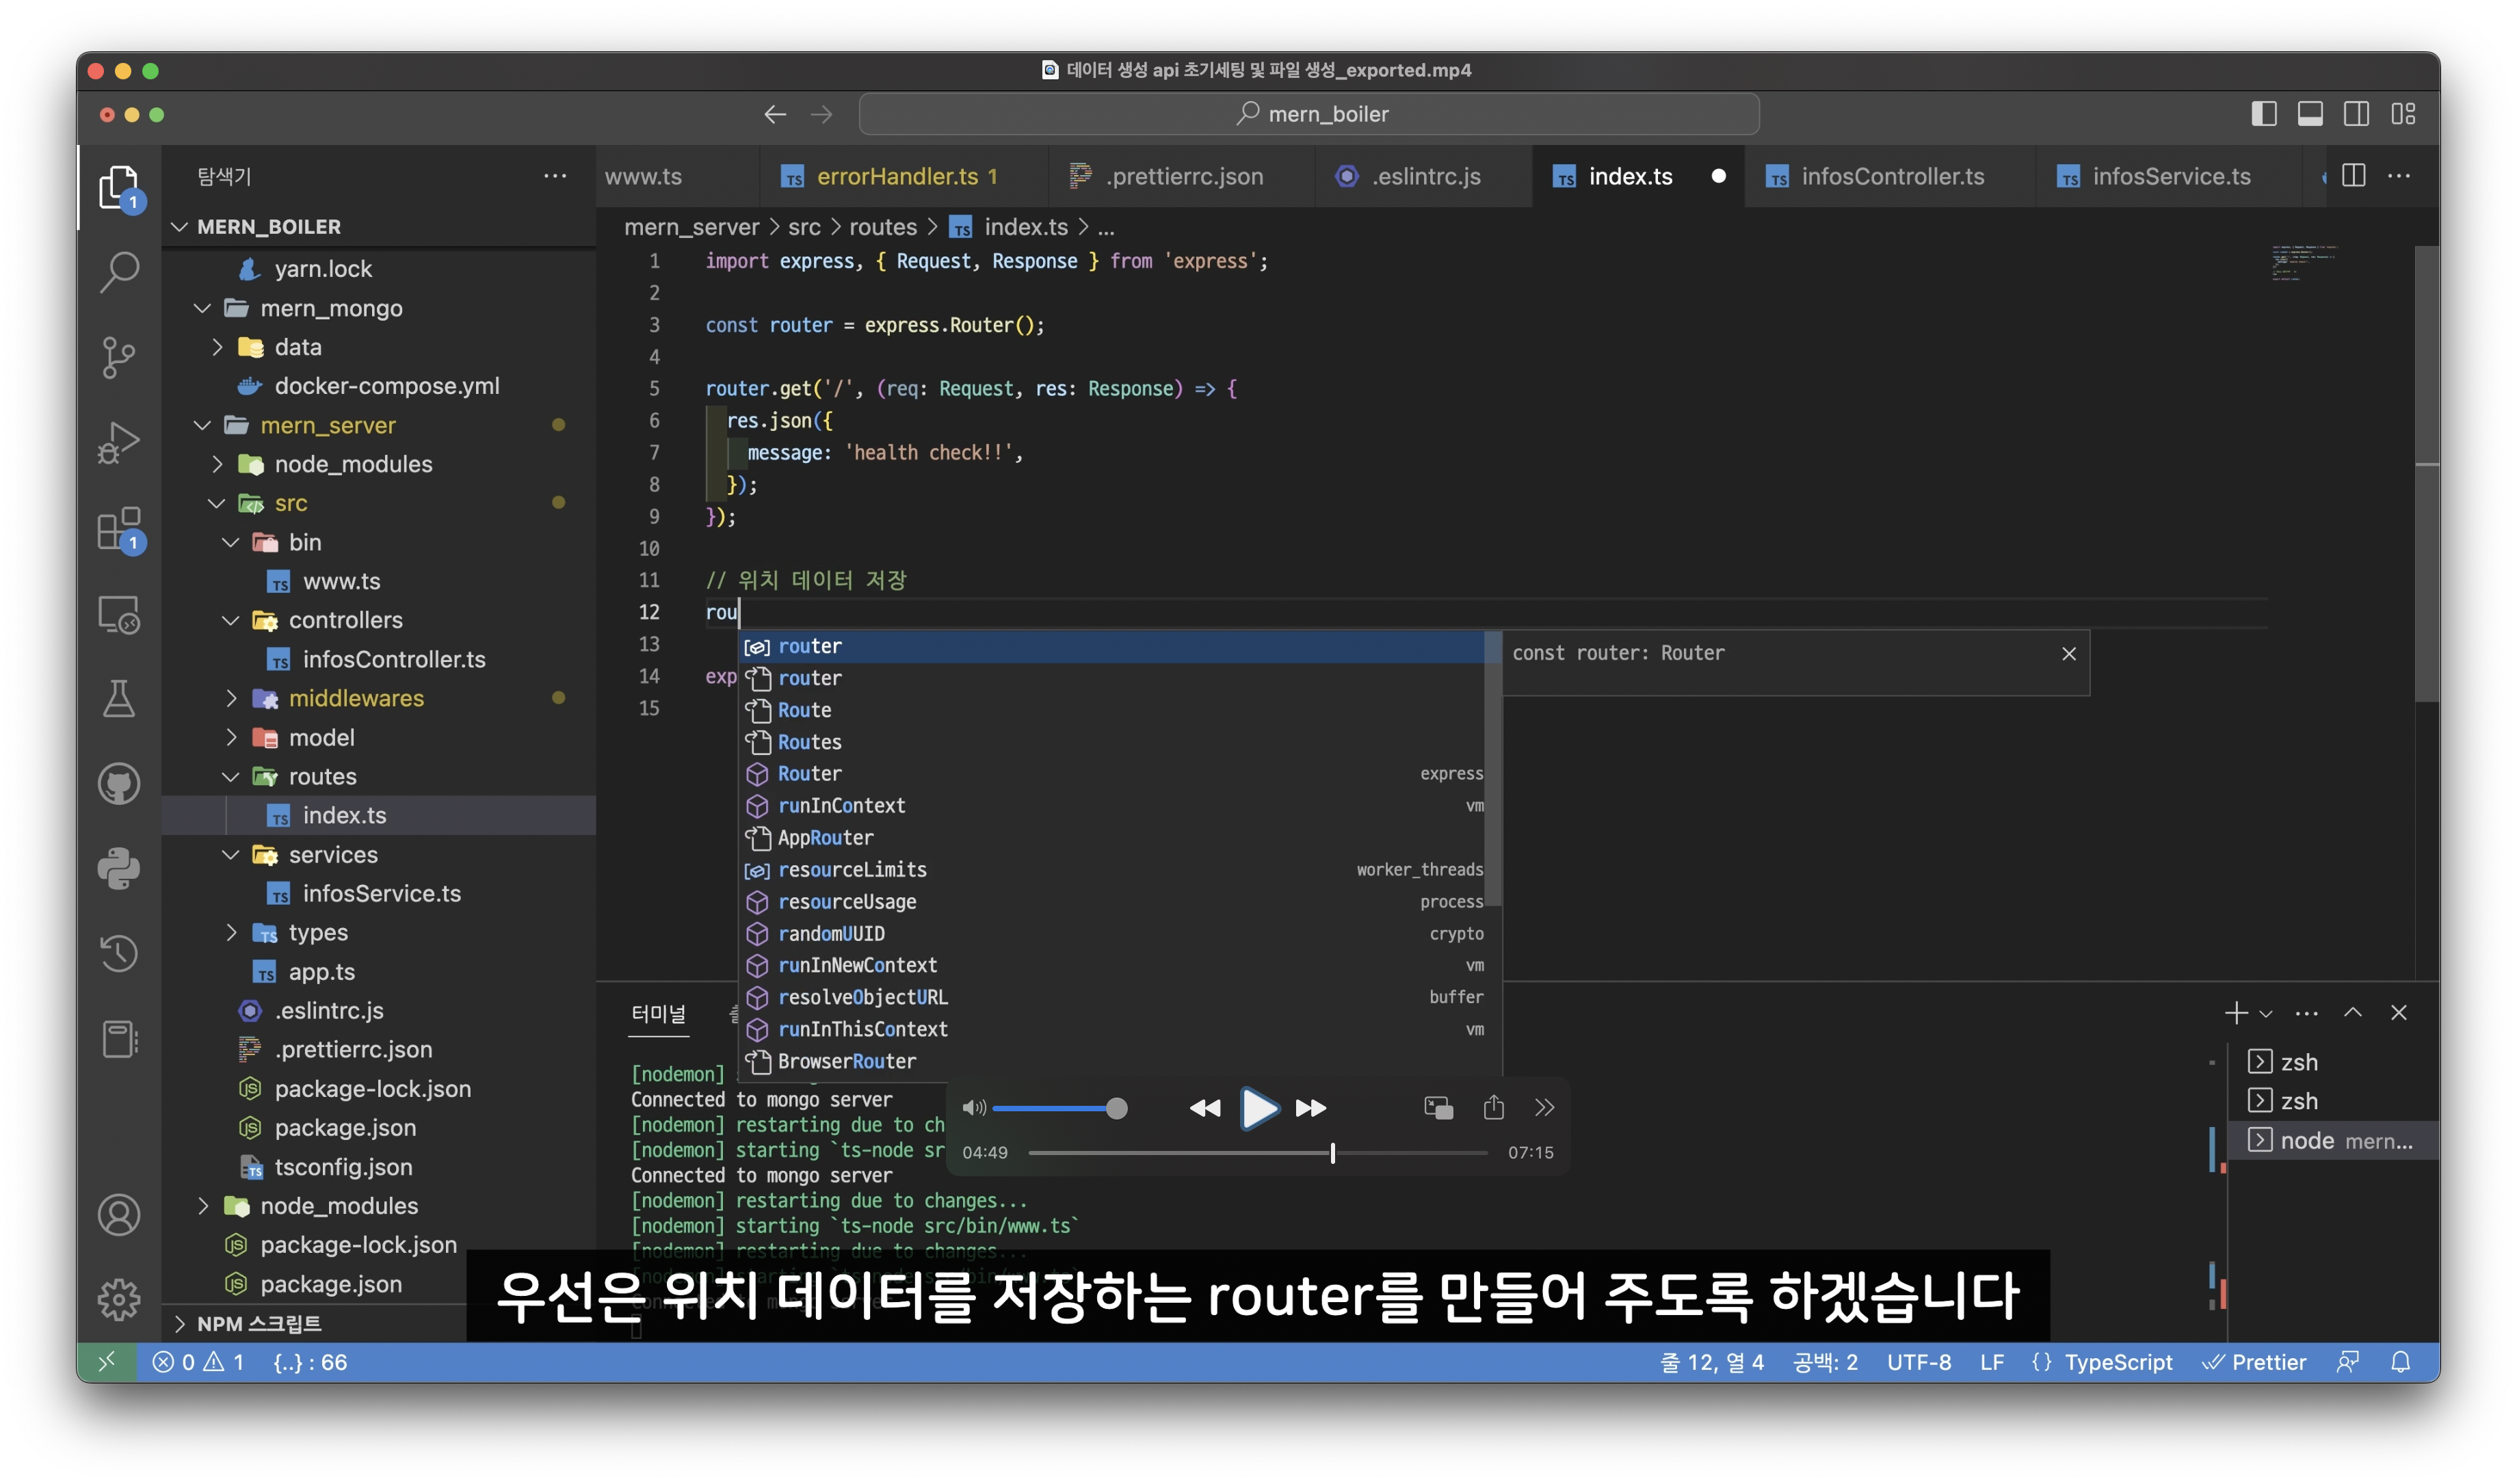Customize layout from the title bar
Screen dimensions: 2517x1484
coord(2403,114)
